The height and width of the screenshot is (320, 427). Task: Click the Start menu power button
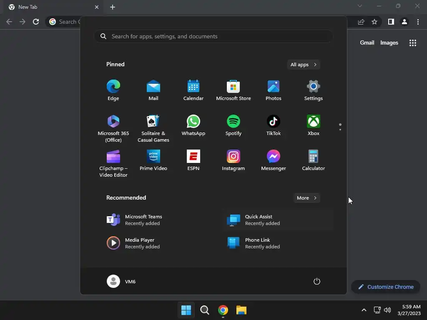pyautogui.click(x=317, y=281)
